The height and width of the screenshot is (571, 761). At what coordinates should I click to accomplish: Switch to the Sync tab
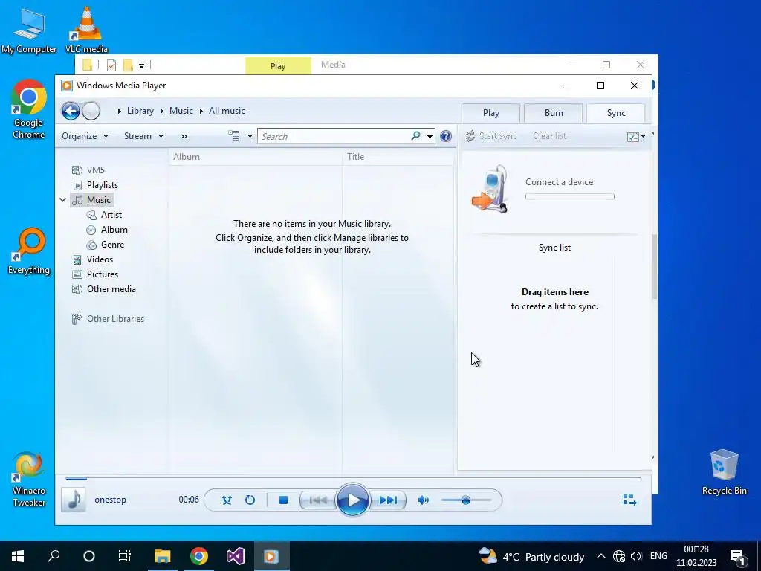click(x=616, y=113)
